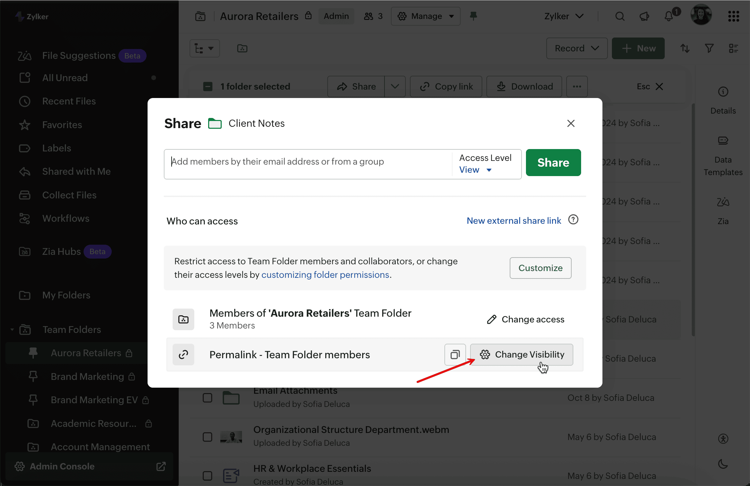
Task: Focus the add members email field
Action: pos(308,162)
